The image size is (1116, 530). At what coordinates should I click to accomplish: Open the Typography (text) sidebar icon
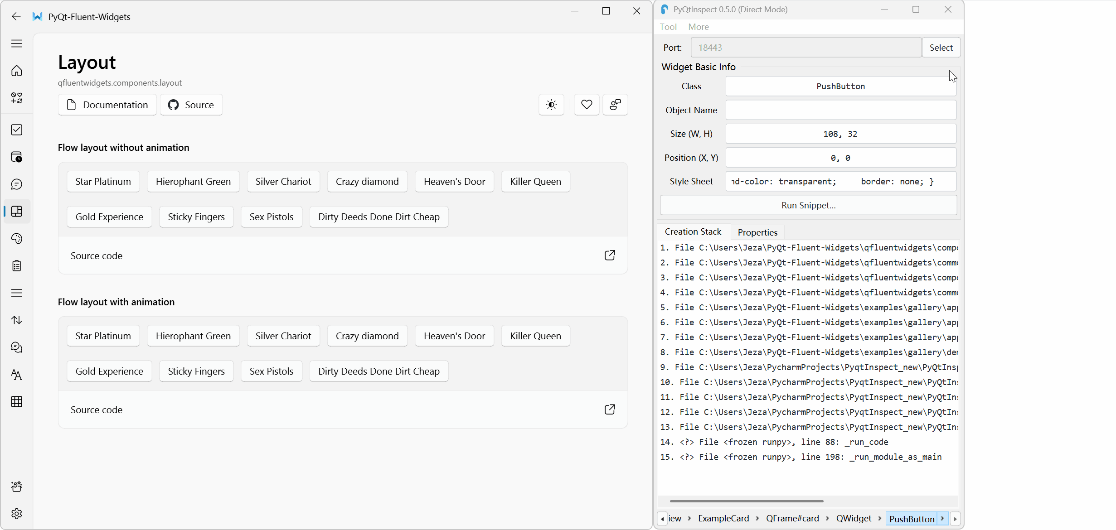tap(17, 375)
